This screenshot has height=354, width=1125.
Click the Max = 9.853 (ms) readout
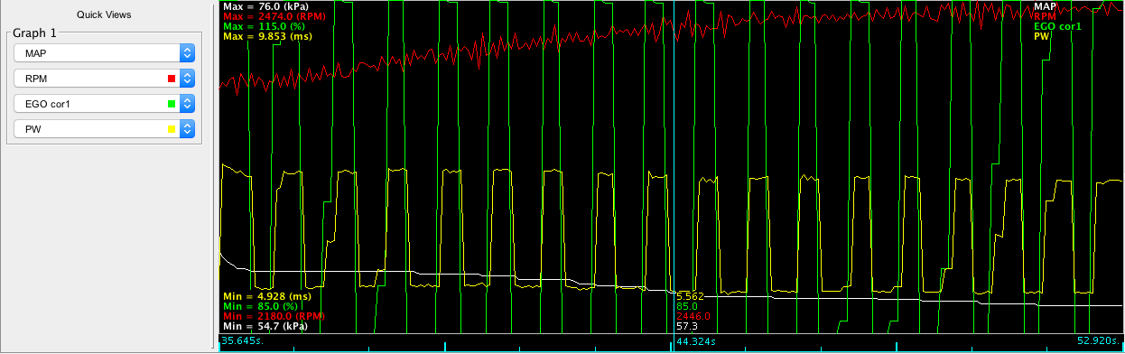click(x=266, y=36)
